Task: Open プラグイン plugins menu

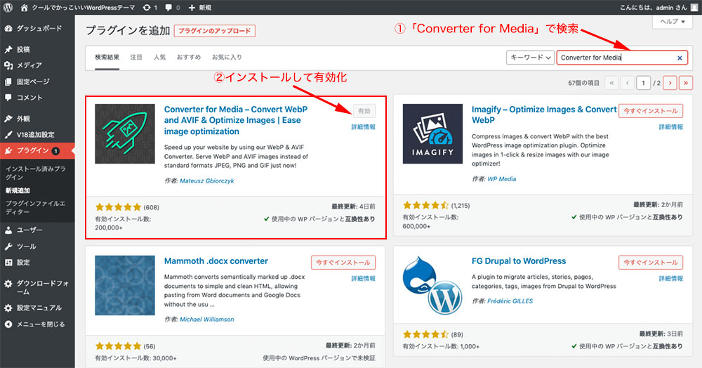Action: tap(37, 151)
